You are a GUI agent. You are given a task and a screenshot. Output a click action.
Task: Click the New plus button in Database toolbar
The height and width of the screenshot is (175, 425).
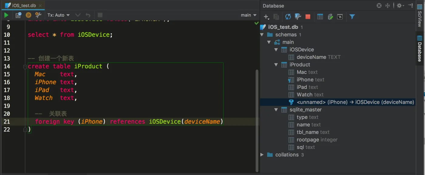pos(267,17)
